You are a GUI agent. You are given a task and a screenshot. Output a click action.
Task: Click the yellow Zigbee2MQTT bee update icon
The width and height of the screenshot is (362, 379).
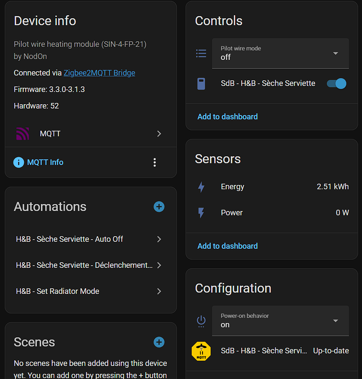pyautogui.click(x=201, y=351)
